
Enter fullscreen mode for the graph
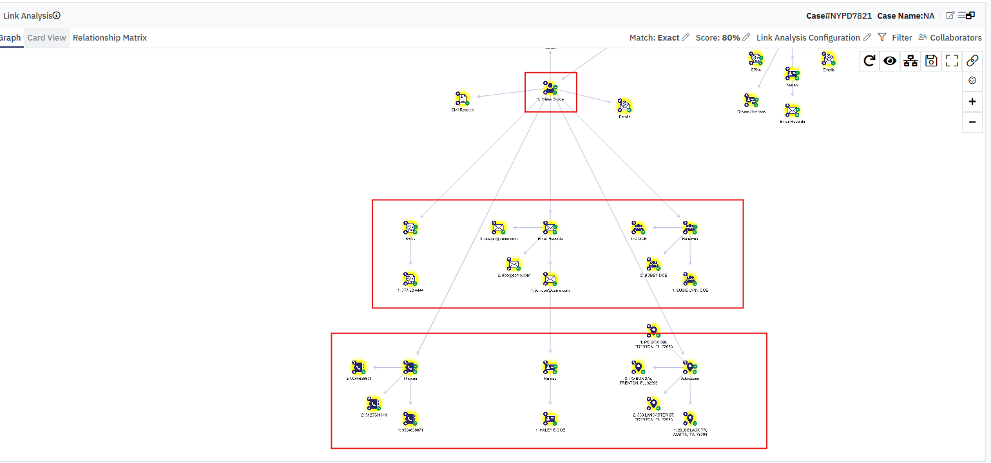[x=952, y=61]
